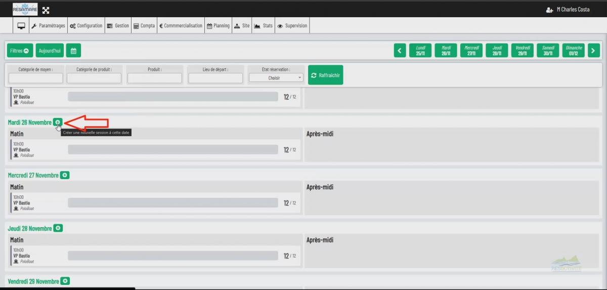
Task: Click the Après-midi panel for Mercredi 27 Novembre
Action: (x=452, y=197)
